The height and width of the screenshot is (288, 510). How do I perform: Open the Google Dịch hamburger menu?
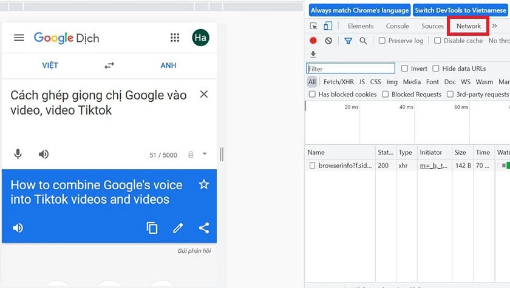pyautogui.click(x=19, y=38)
